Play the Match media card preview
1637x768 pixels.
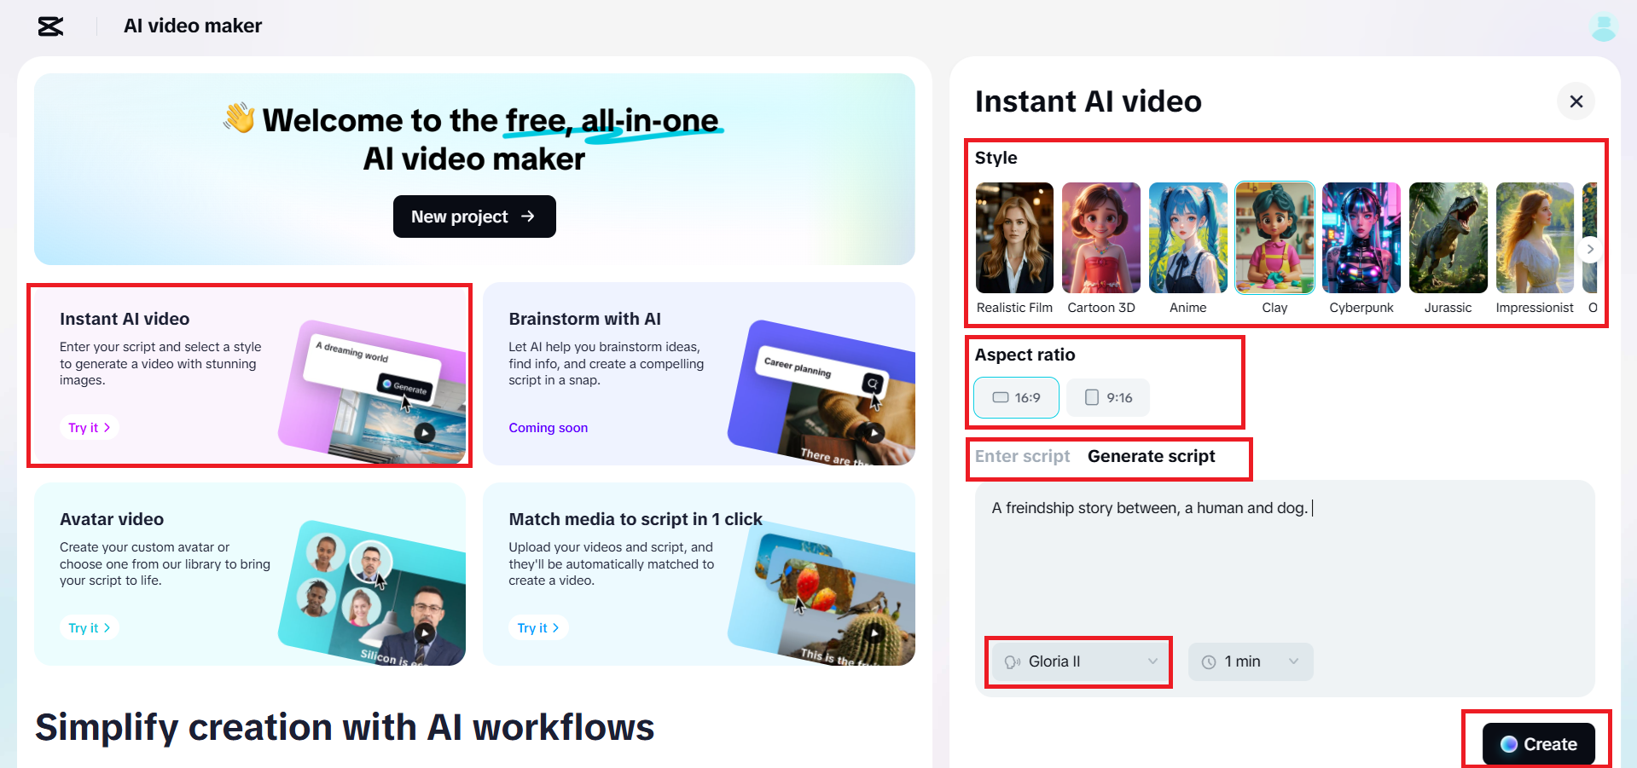(874, 632)
